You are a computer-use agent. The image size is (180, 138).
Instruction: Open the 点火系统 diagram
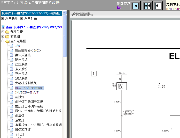click(x=21, y=69)
